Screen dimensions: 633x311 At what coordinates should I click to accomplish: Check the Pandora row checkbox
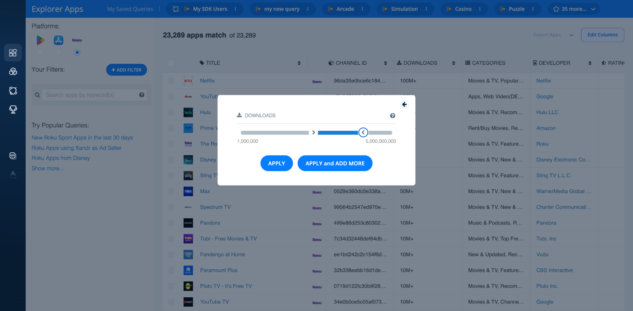171,223
